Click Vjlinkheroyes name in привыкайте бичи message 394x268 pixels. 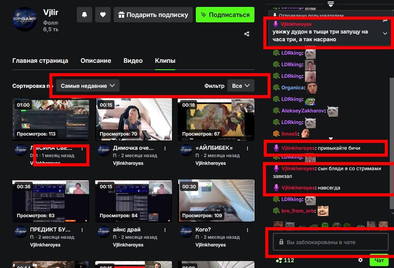pyautogui.click(x=298, y=148)
